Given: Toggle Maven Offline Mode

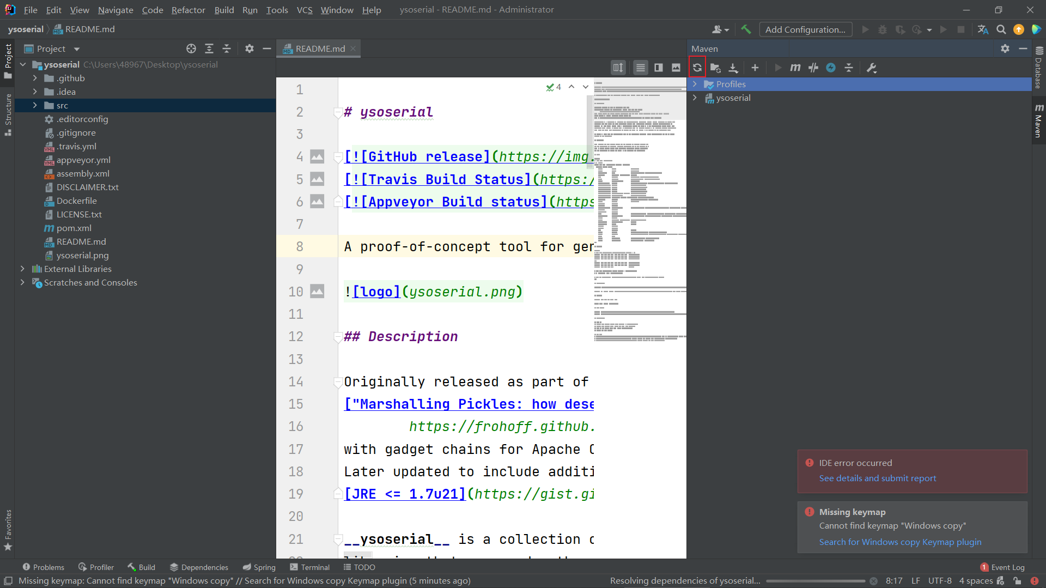Looking at the screenshot, I should point(813,68).
